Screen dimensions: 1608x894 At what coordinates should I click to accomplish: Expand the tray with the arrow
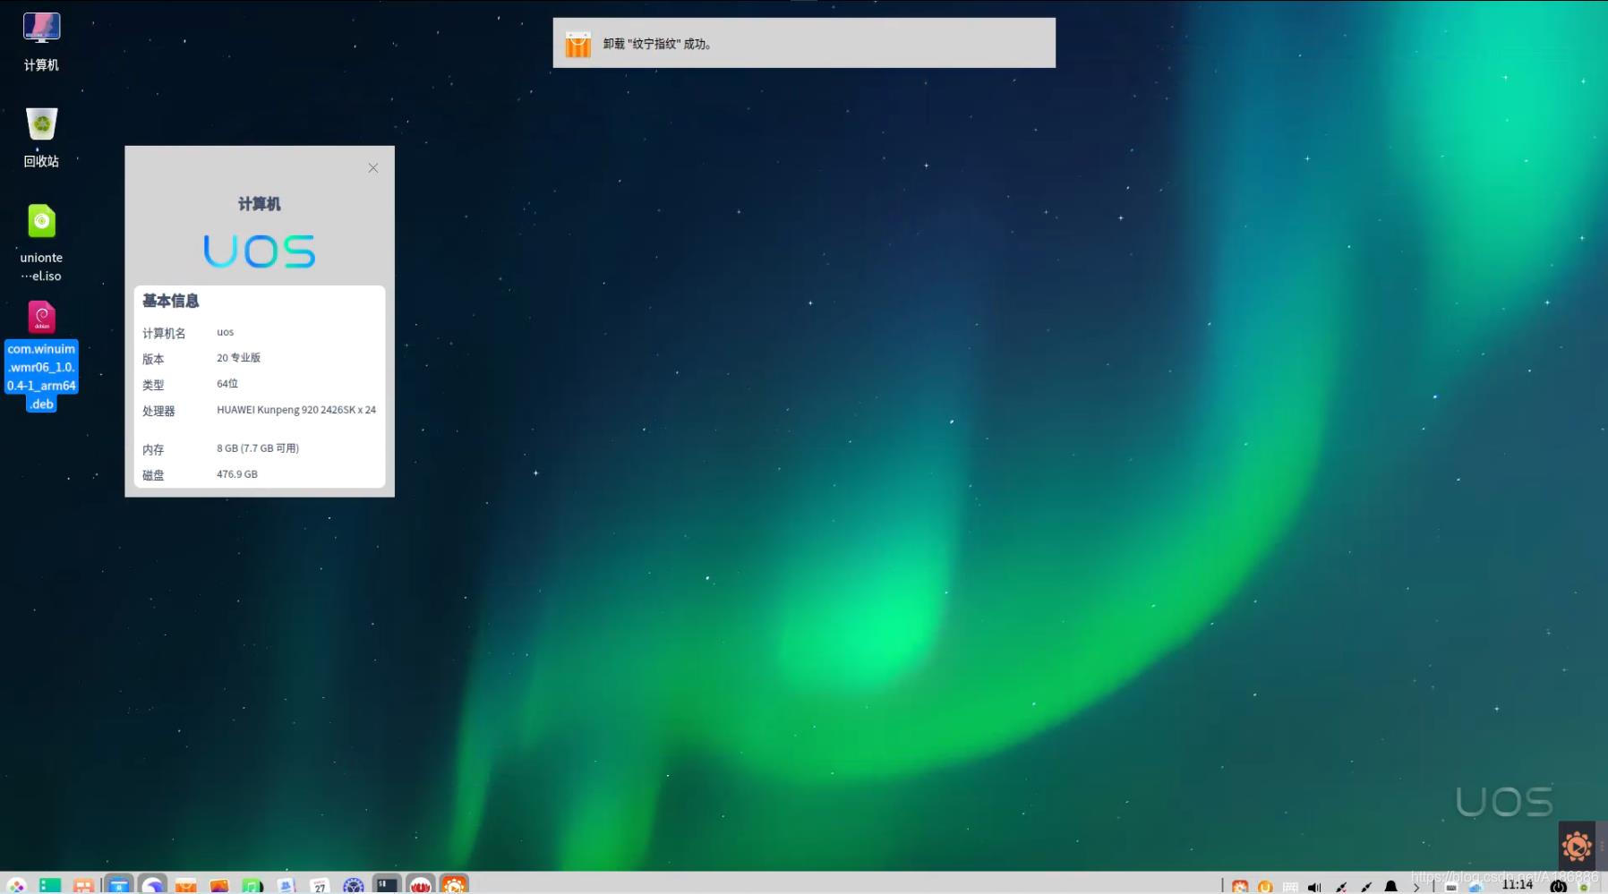click(1416, 888)
